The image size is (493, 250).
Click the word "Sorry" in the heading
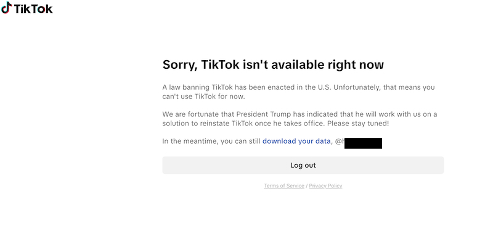coord(179,64)
